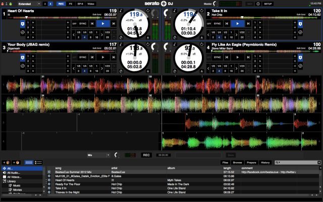Shift auto loop range left on deck 3

[x=74, y=69]
